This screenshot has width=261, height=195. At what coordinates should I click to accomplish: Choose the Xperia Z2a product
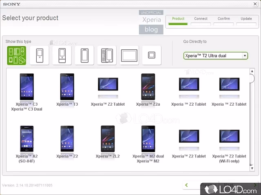(x=148, y=90)
